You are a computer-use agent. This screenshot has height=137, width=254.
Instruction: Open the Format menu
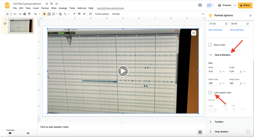pos(45,8)
